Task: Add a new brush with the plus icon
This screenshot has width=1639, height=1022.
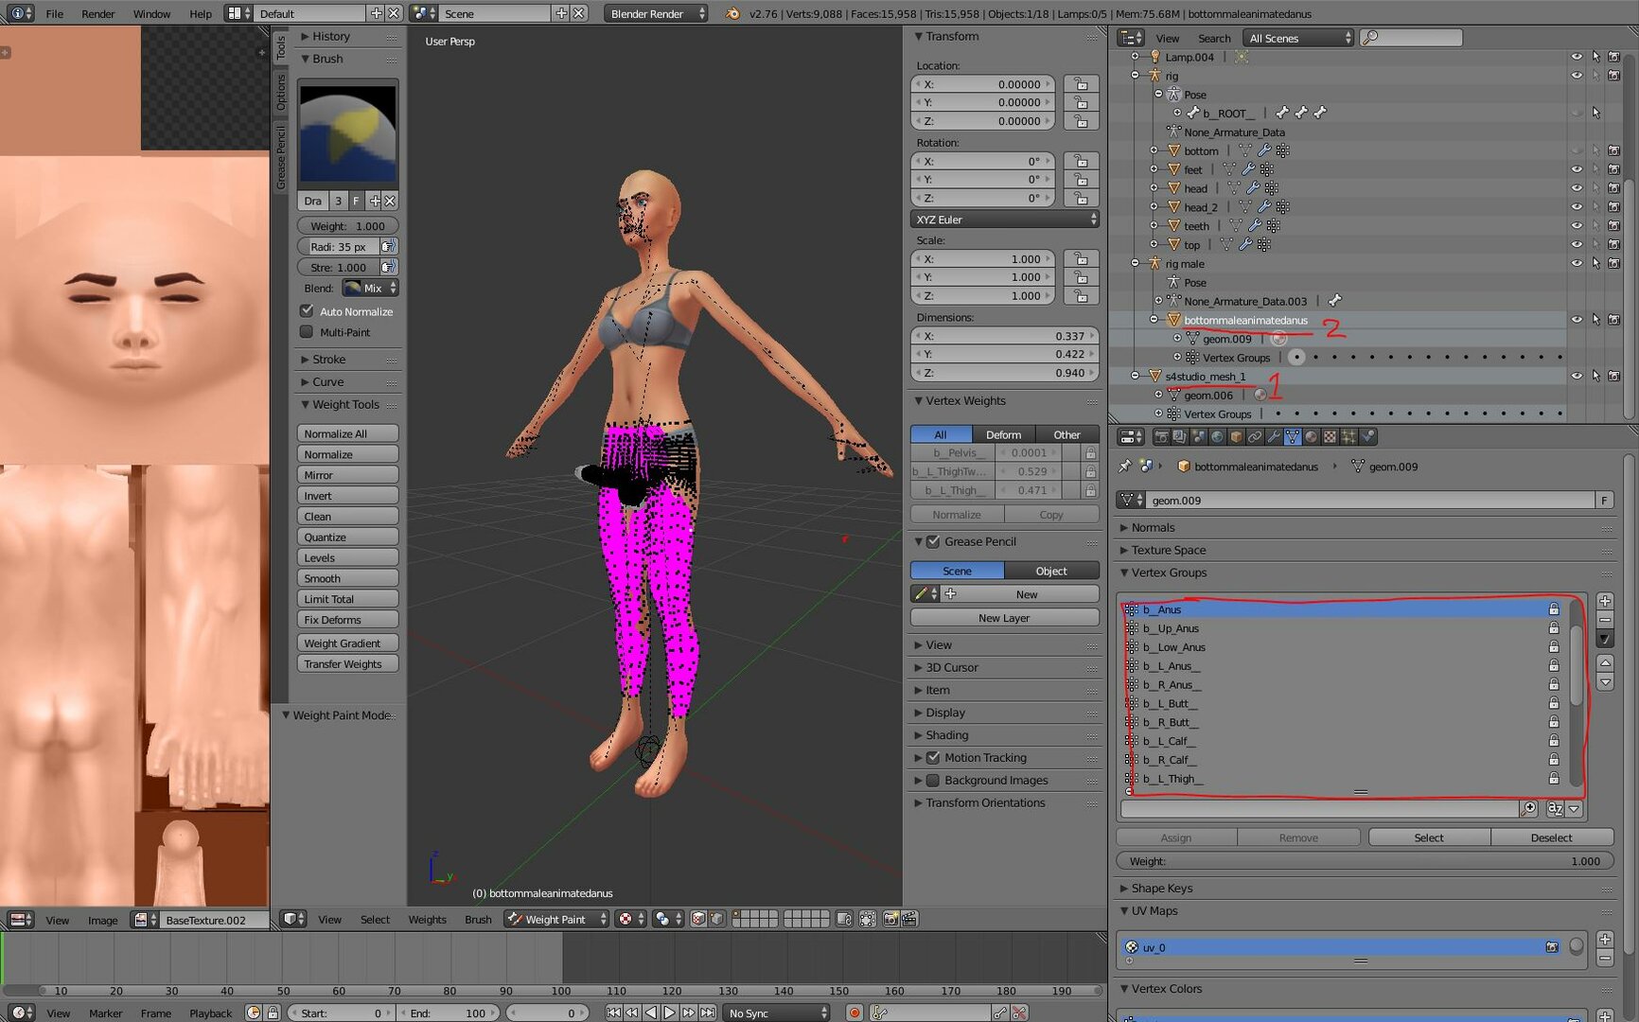Action: tap(375, 201)
